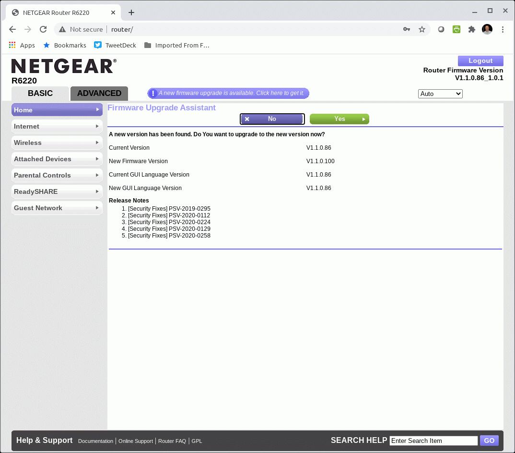This screenshot has height=453, width=515.
Task: Click the new firmware version V1.1.0.100
Action: click(x=321, y=161)
